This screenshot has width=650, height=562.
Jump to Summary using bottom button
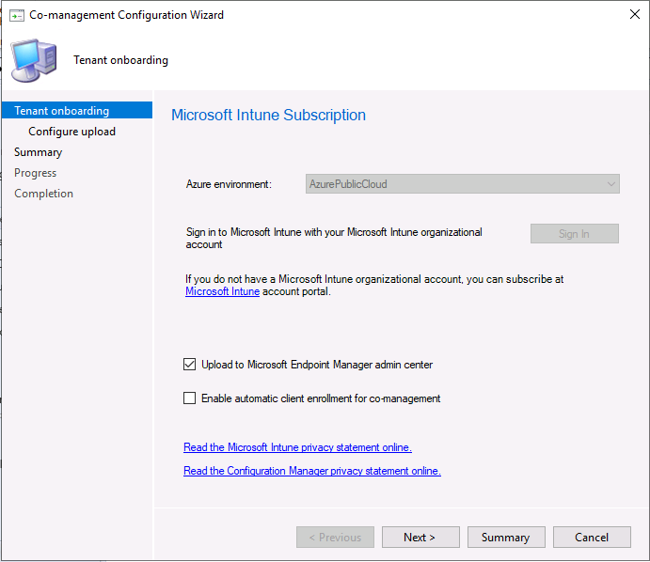(506, 538)
